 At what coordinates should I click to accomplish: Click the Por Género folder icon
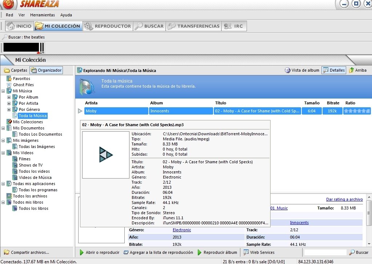(x=15, y=109)
